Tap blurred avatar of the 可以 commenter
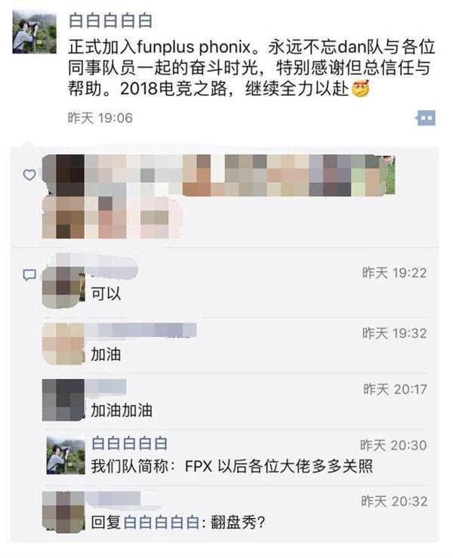Image resolution: width=453 pixels, height=558 pixels. click(63, 287)
